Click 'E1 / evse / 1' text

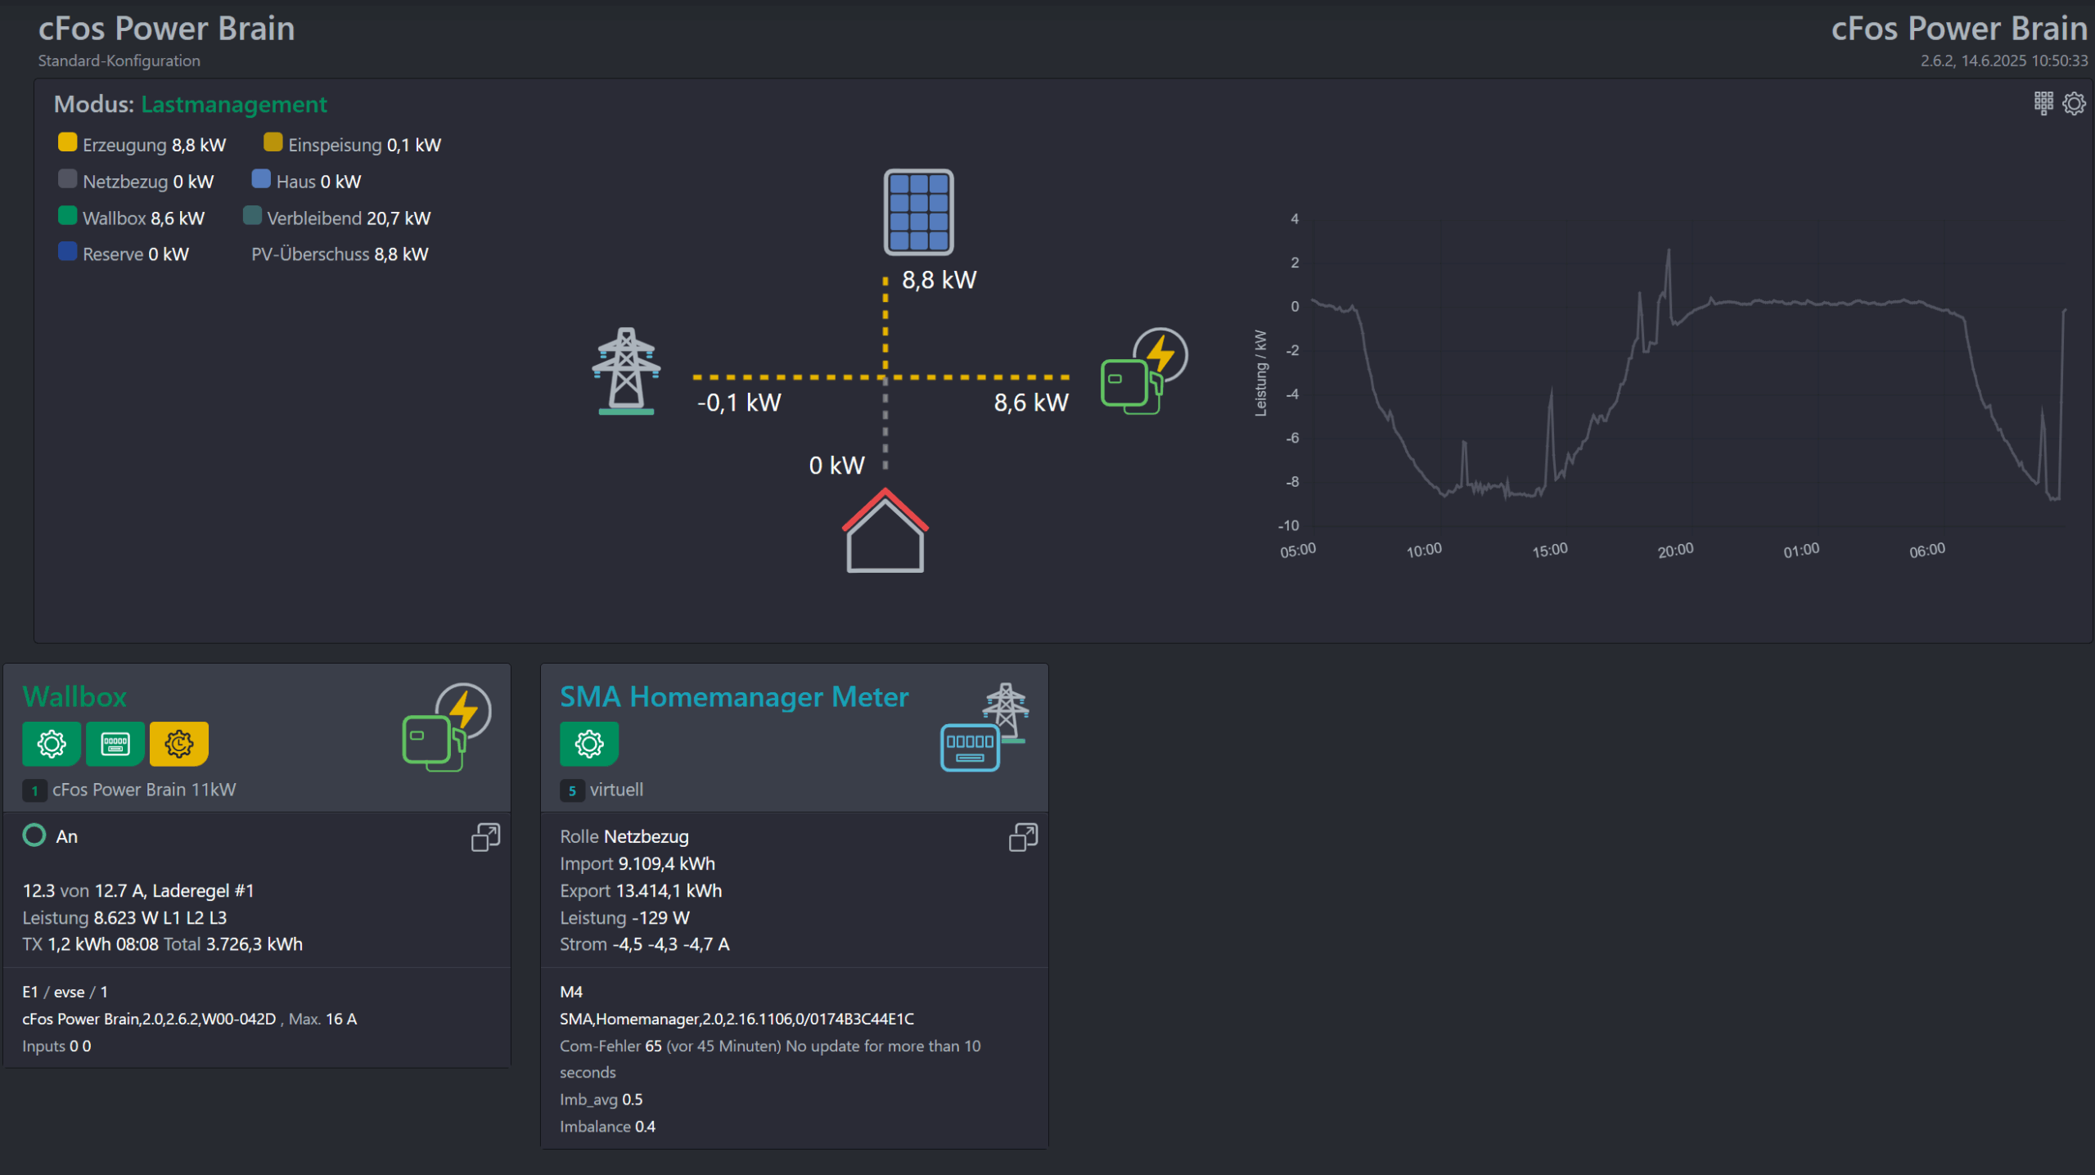[x=65, y=992]
